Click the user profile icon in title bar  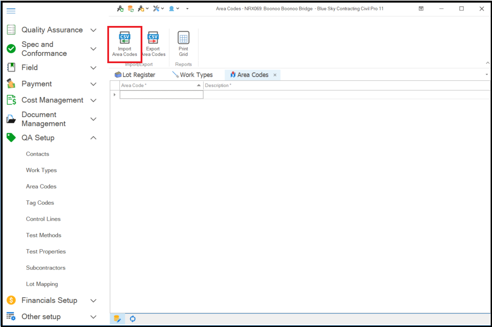(x=172, y=9)
